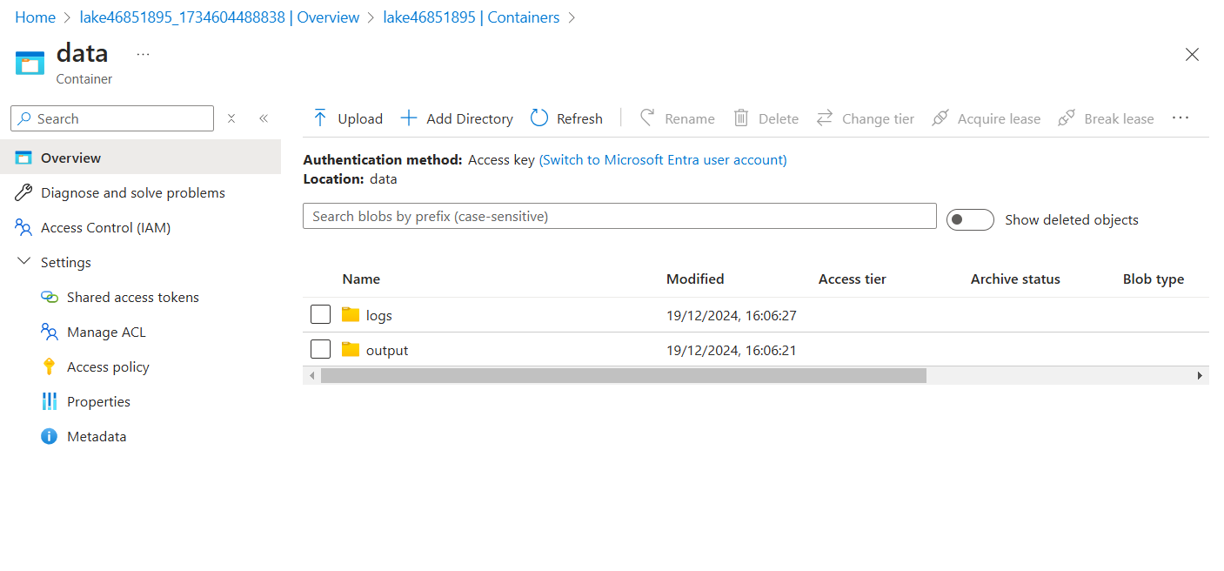This screenshot has height=571, width=1224.
Task: Open the Containers breadcrumb link
Action: coord(472,17)
